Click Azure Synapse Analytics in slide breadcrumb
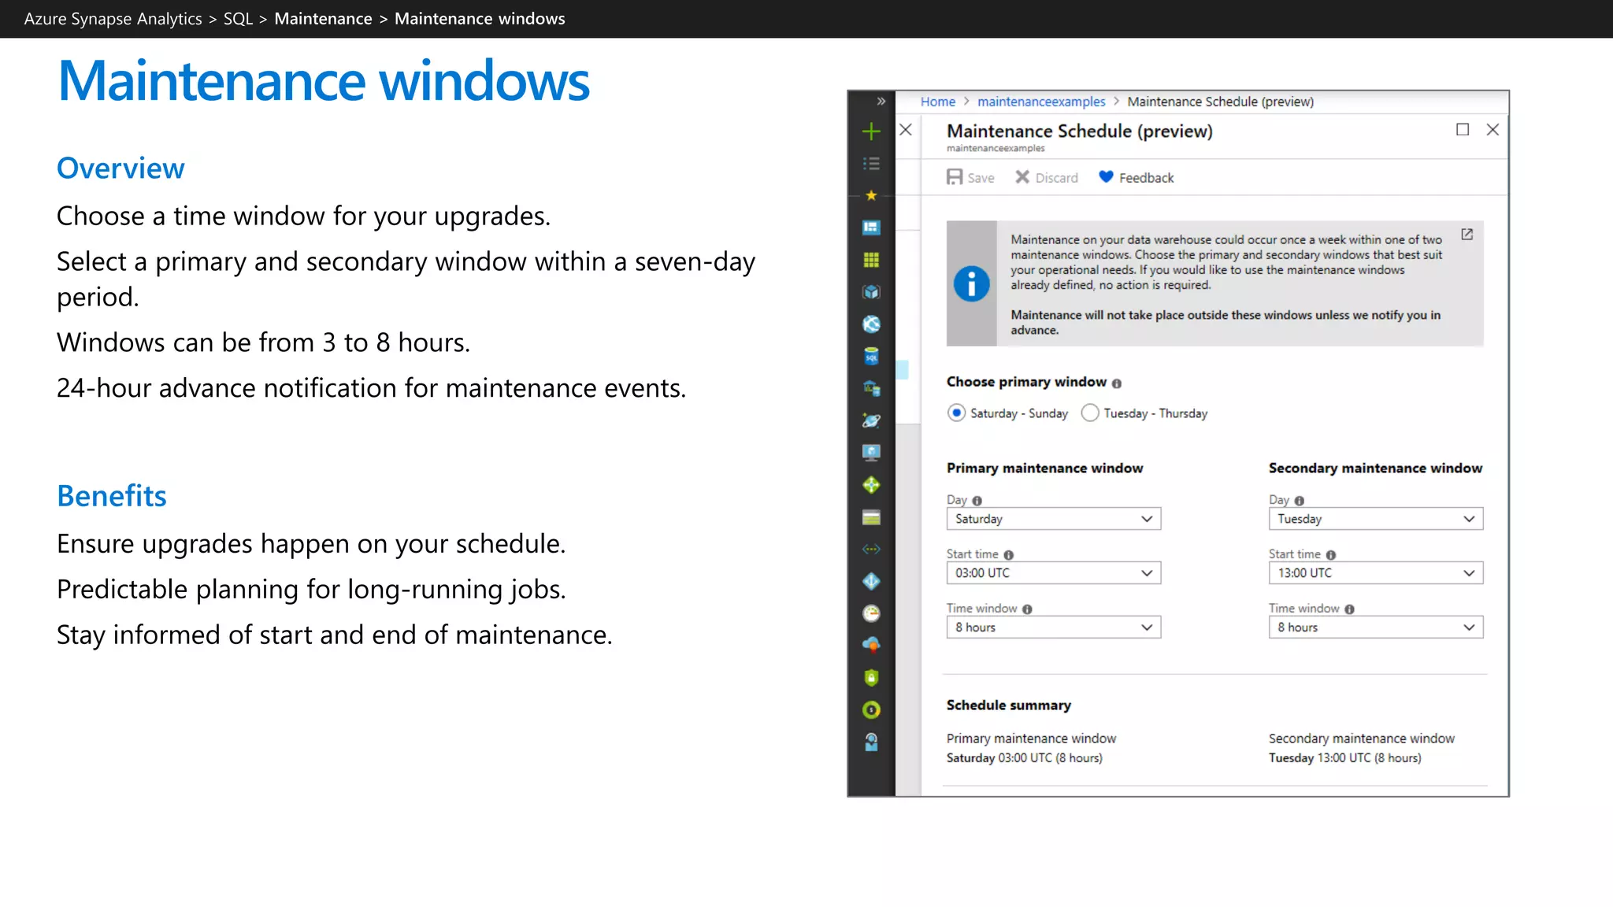Viewport: 1613px width, 907px height. click(113, 19)
